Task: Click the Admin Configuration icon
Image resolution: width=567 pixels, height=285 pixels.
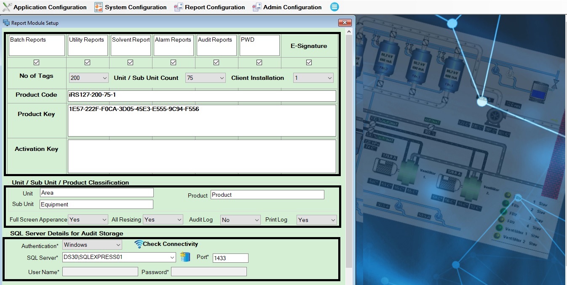Action: tap(257, 7)
